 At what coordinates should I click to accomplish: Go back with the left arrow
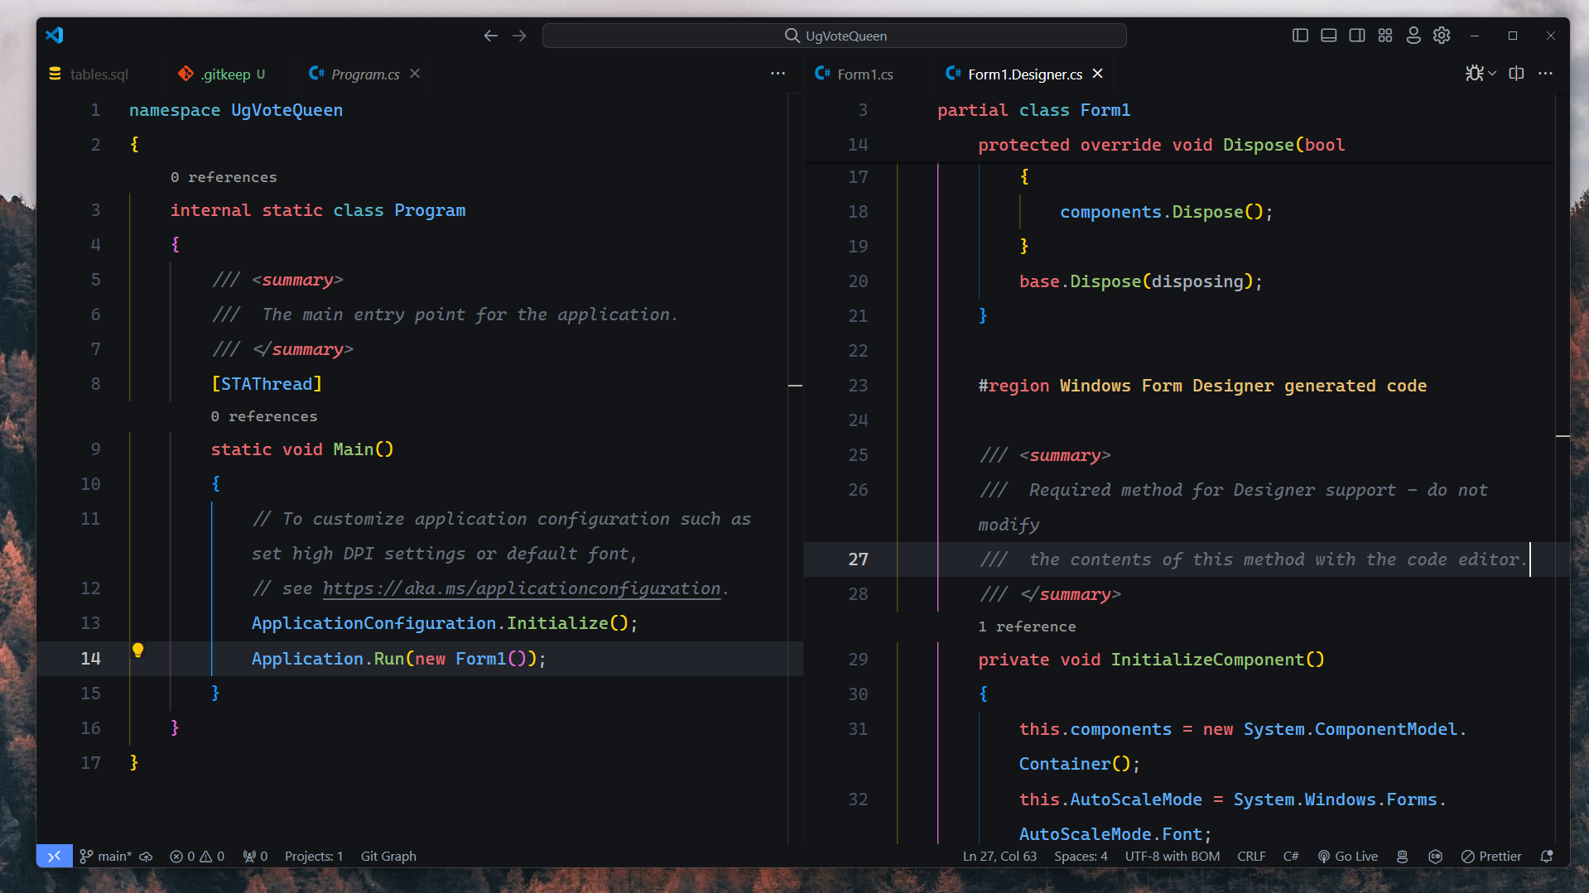point(491,36)
